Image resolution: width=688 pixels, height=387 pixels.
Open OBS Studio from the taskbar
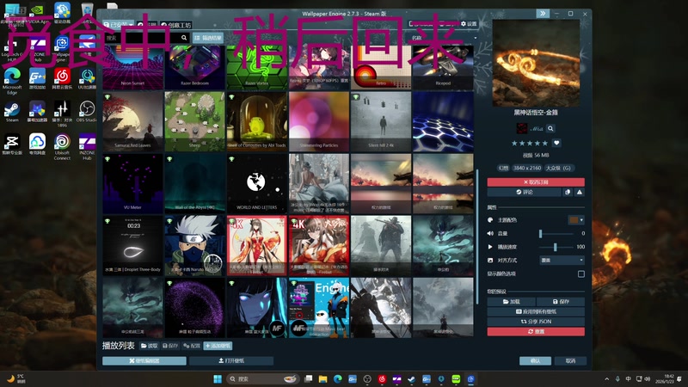point(367,378)
